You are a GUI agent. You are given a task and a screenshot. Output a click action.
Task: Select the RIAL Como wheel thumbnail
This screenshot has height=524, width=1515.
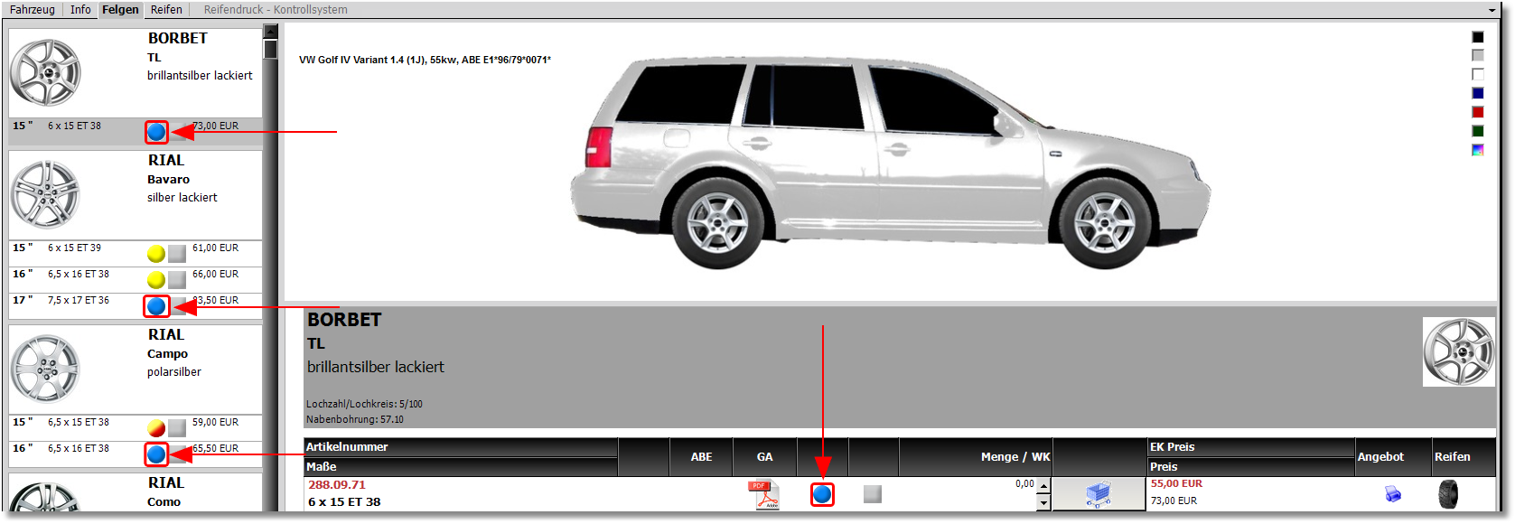(x=45, y=498)
